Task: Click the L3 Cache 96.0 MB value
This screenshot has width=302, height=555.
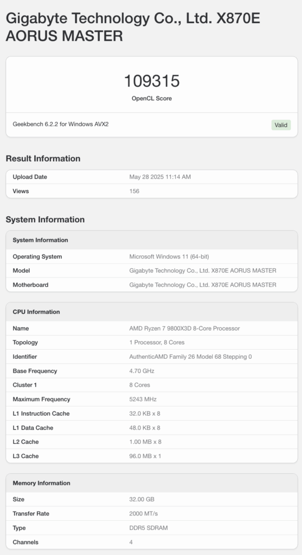Action: point(145,456)
